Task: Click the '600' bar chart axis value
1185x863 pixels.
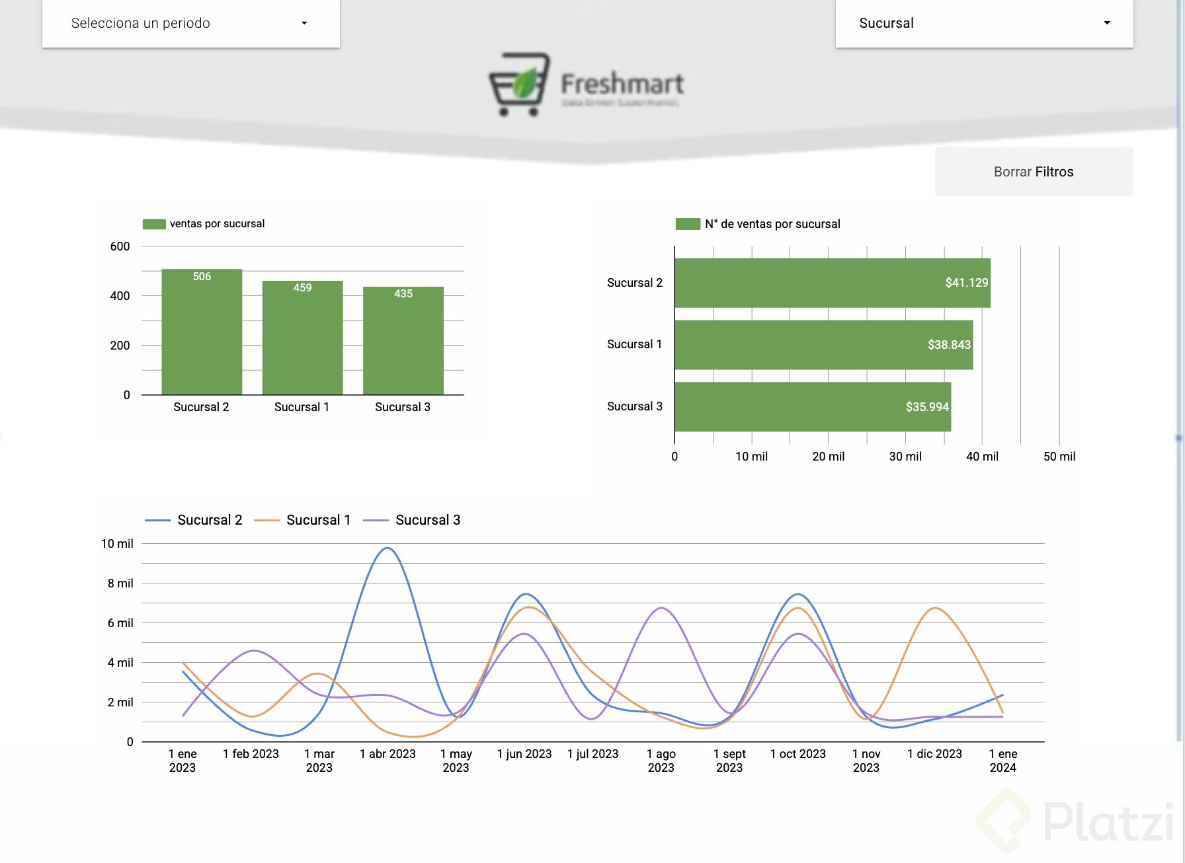Action: point(120,246)
